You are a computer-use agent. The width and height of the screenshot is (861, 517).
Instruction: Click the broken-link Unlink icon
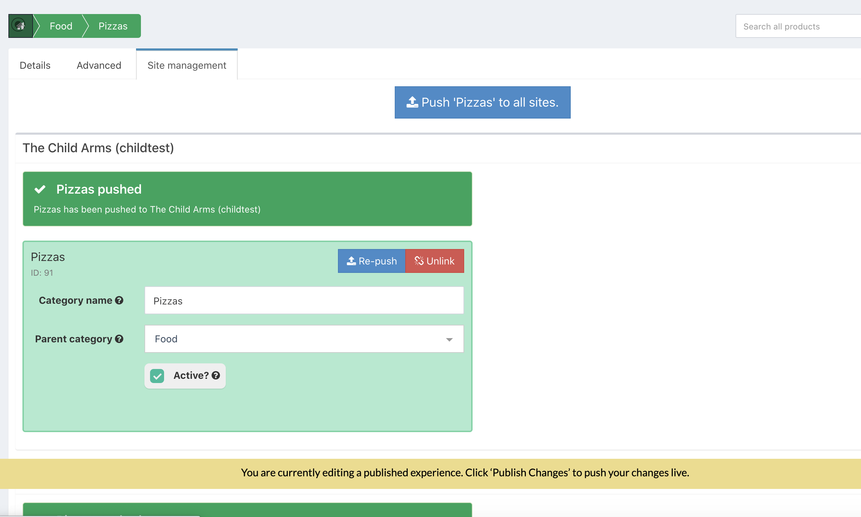tap(419, 261)
